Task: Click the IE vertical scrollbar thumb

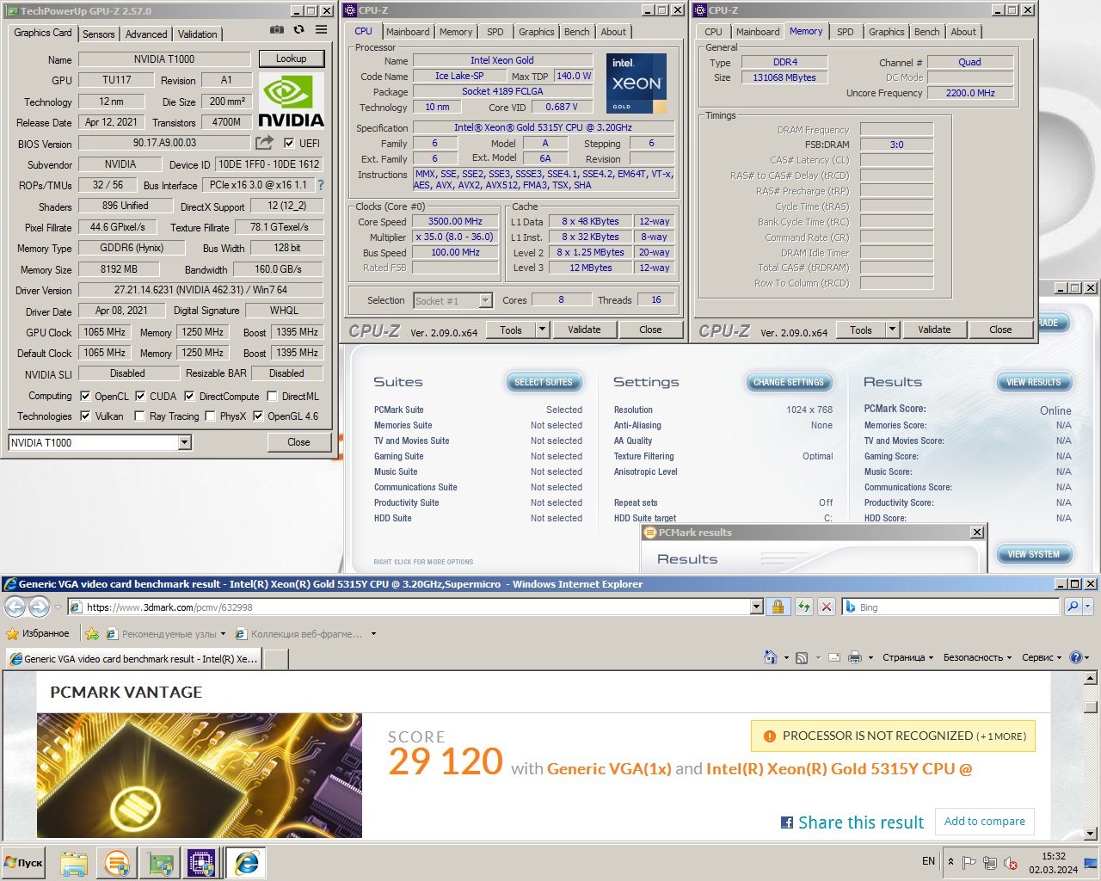Action: point(1091,706)
